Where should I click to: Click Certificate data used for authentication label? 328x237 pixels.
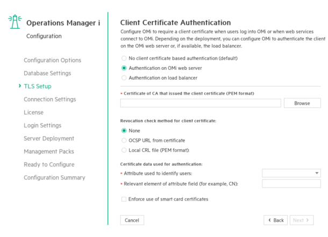tap(161, 164)
